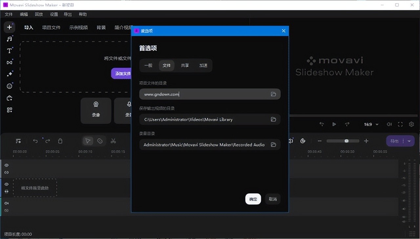Open the Import (plus) section in the main window sidebar

[x=10, y=27]
